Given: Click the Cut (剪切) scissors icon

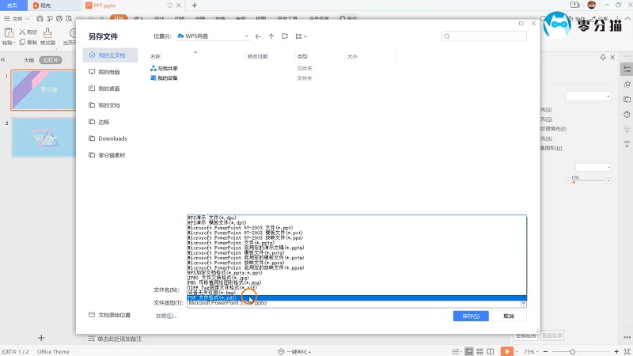Looking at the screenshot, I should (22, 32).
